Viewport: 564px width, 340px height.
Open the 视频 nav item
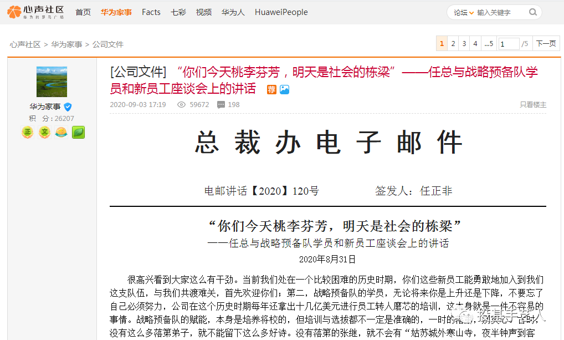pos(203,12)
